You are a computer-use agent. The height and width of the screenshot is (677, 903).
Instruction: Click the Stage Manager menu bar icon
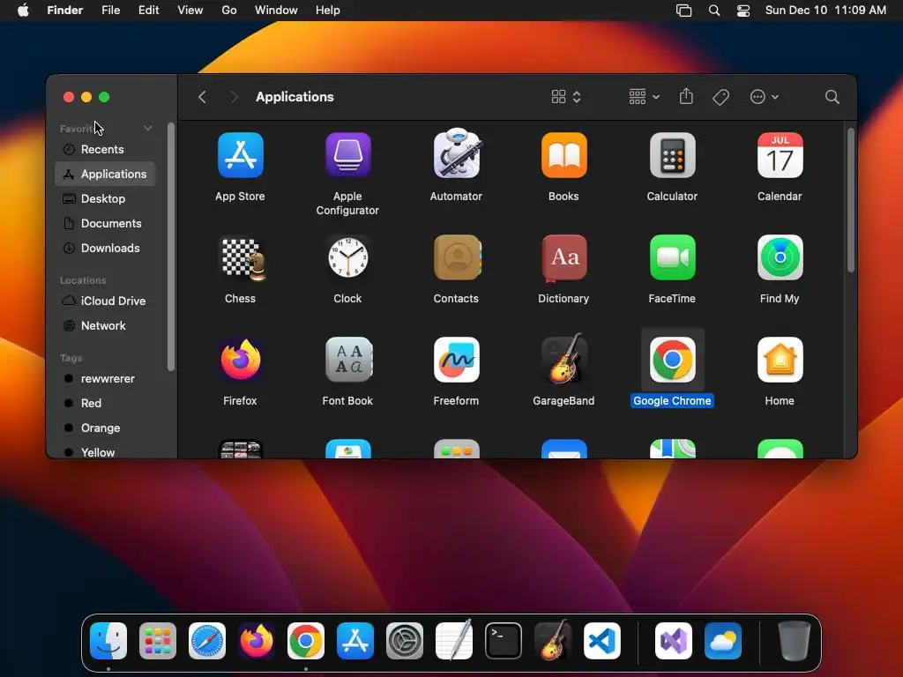tap(683, 11)
